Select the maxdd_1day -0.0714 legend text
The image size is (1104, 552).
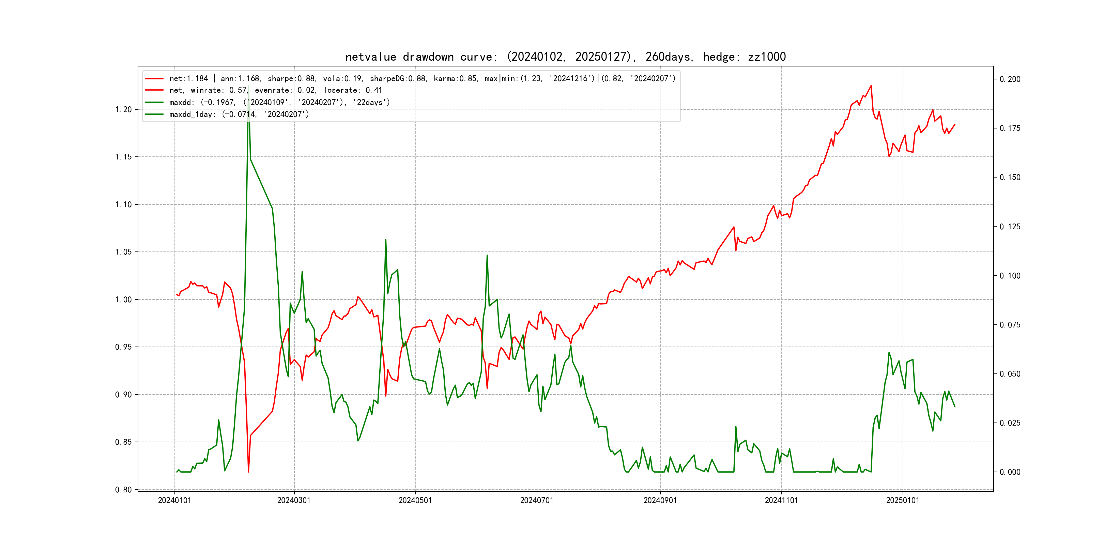(239, 114)
